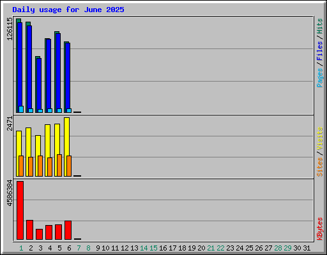Click the 'Pages / Files / Hits' legend

pos(319,53)
